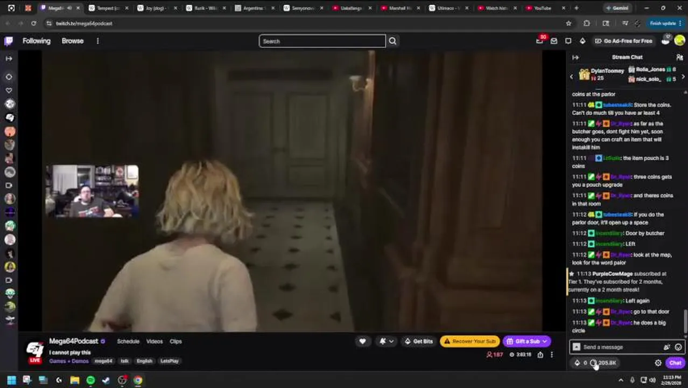Click the English tag
The width and height of the screenshot is (688, 388).
[144, 361]
